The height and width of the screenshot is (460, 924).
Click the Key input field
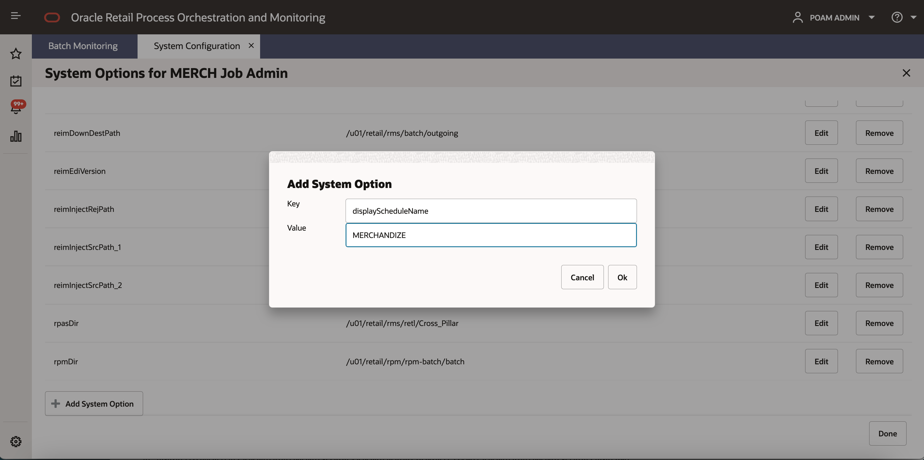coord(491,211)
